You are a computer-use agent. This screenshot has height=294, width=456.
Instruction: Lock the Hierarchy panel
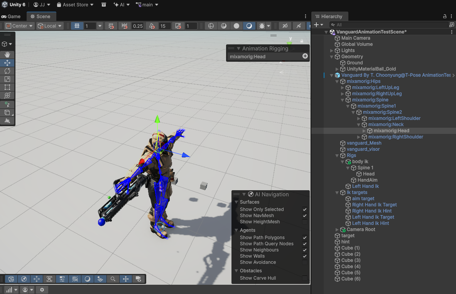click(445, 17)
